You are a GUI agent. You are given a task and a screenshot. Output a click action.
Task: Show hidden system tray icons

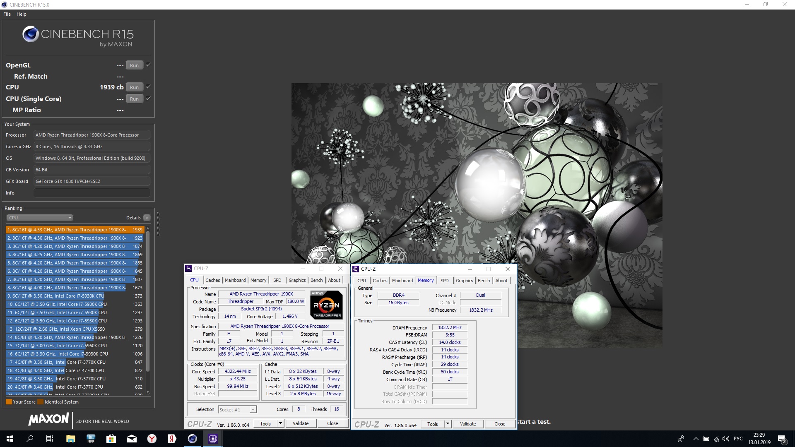click(x=696, y=439)
